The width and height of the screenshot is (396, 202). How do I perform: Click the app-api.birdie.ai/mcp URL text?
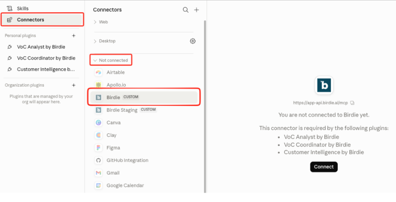coord(321,103)
